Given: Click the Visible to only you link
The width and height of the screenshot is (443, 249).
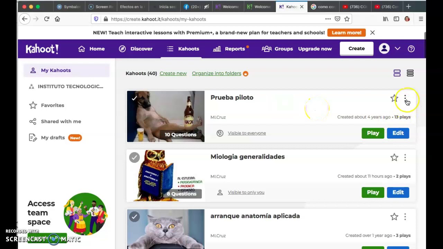Looking at the screenshot, I should point(246,192).
